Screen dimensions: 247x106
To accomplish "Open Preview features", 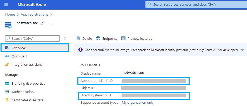I will click(x=140, y=39).
